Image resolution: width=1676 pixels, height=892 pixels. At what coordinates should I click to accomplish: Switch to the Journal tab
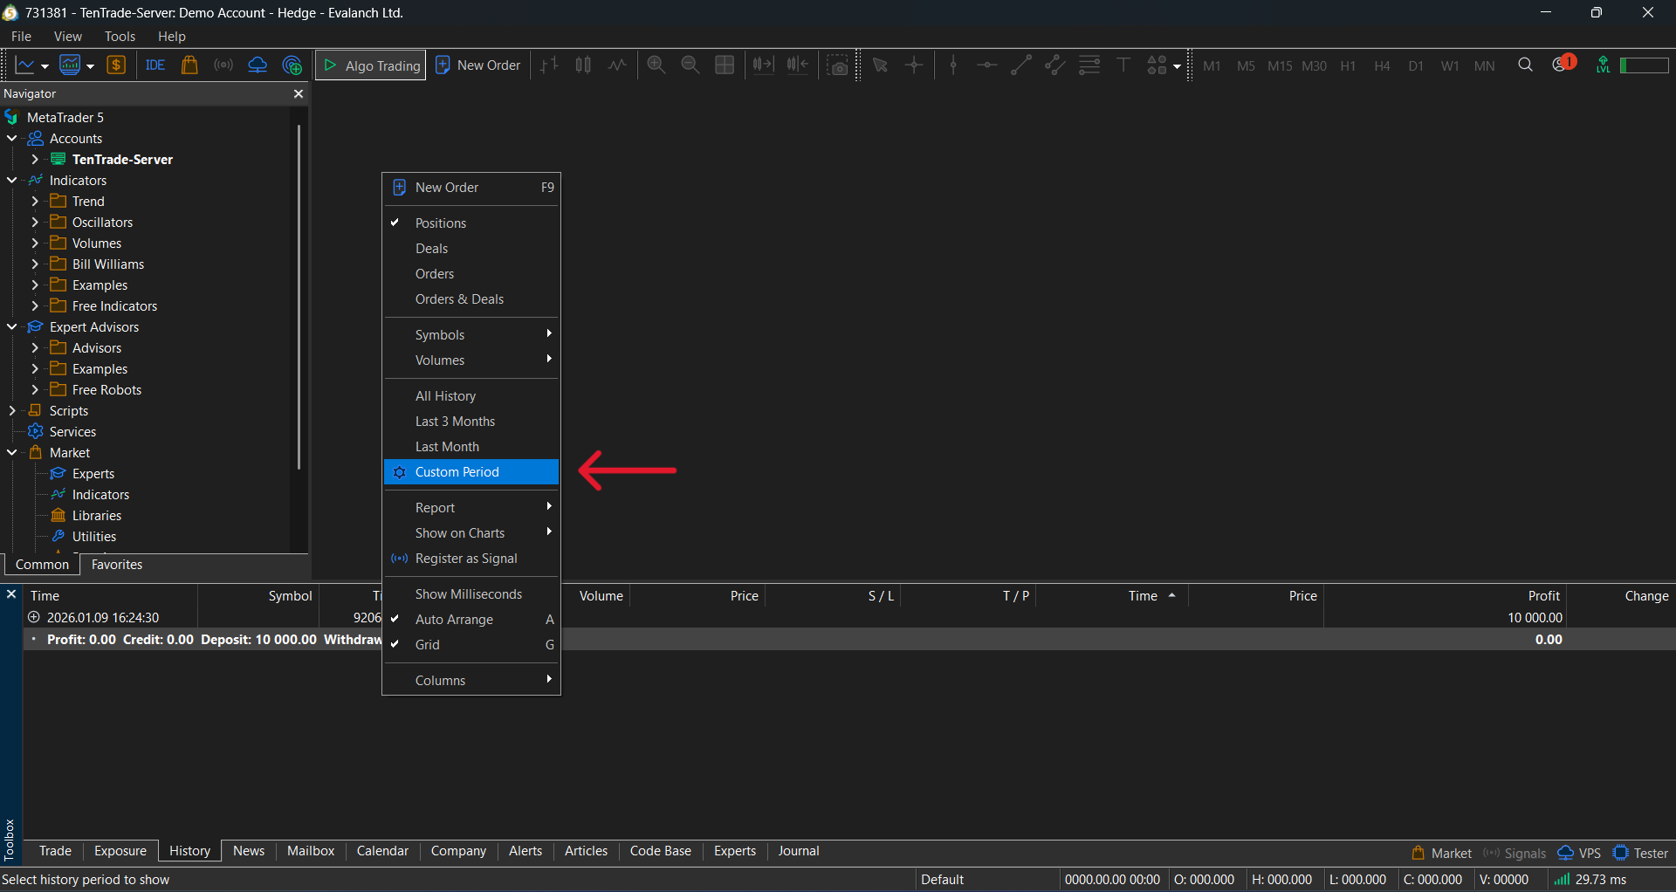(x=799, y=851)
